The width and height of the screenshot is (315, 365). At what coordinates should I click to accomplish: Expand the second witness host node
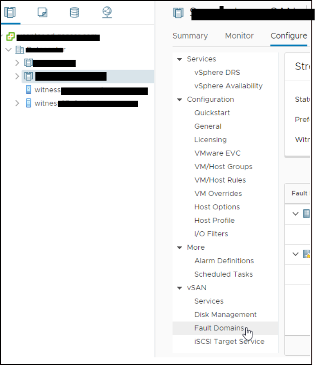pos(17,104)
